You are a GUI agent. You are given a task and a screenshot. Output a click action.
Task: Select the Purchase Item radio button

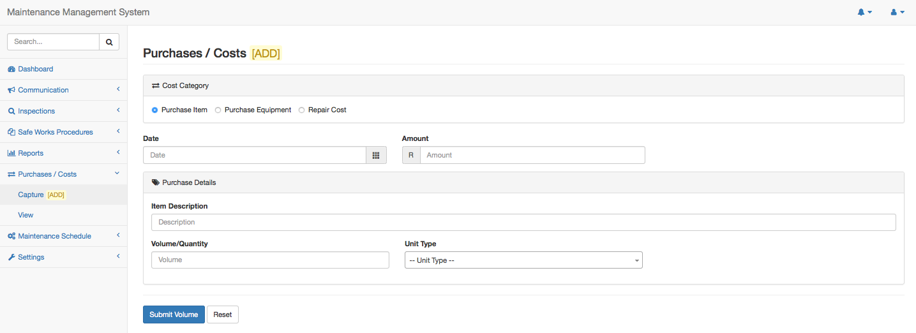click(155, 110)
